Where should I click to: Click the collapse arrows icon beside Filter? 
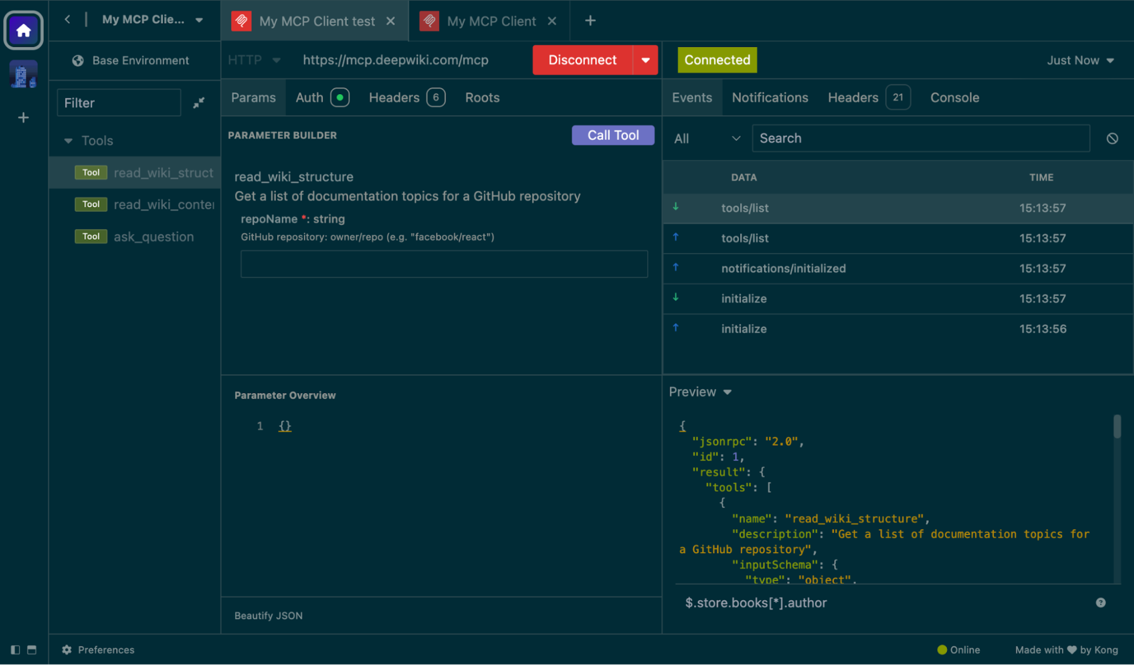[x=198, y=103]
